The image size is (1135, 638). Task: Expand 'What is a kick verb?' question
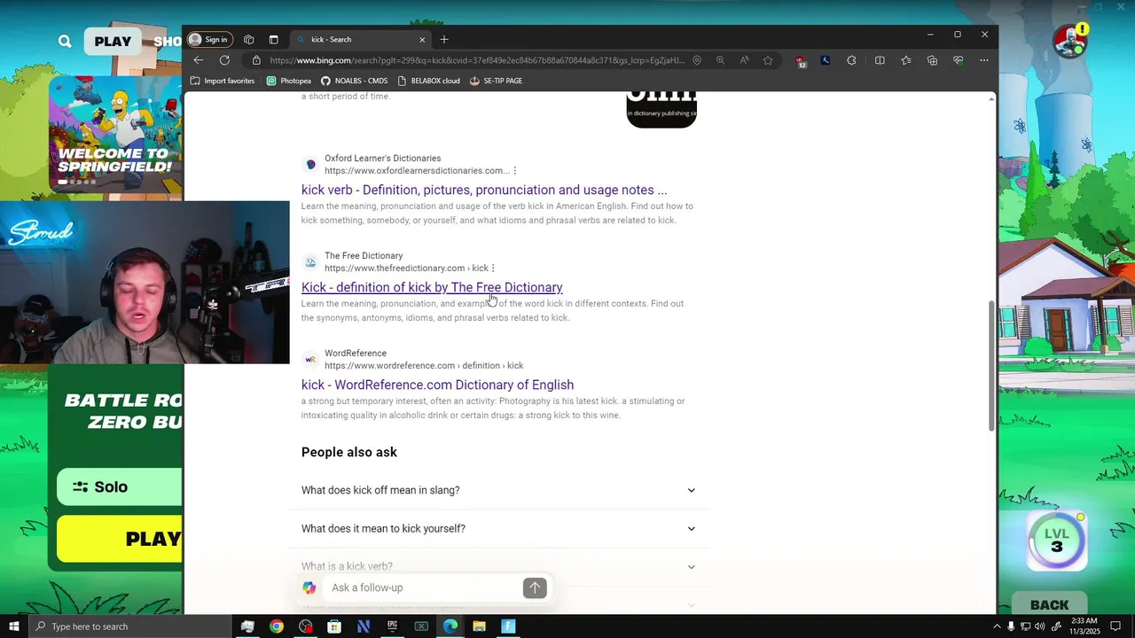pyautogui.click(x=498, y=566)
